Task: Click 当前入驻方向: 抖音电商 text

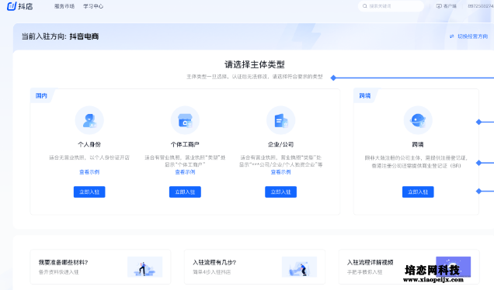Action: click(60, 36)
